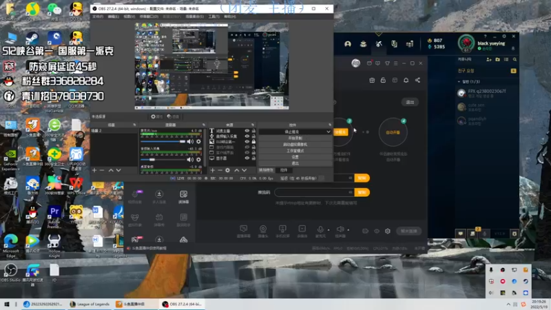
Task: Open LoL store coins icon
Action: point(410,44)
